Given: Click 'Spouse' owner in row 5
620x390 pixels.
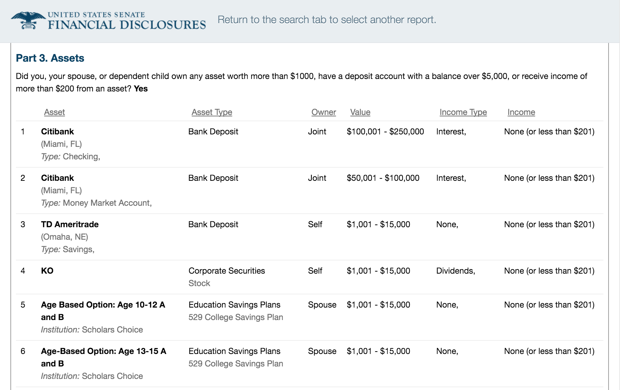Looking at the screenshot, I should 322,305.
